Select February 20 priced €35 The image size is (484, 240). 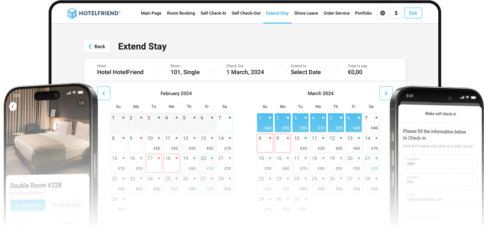[207, 163]
